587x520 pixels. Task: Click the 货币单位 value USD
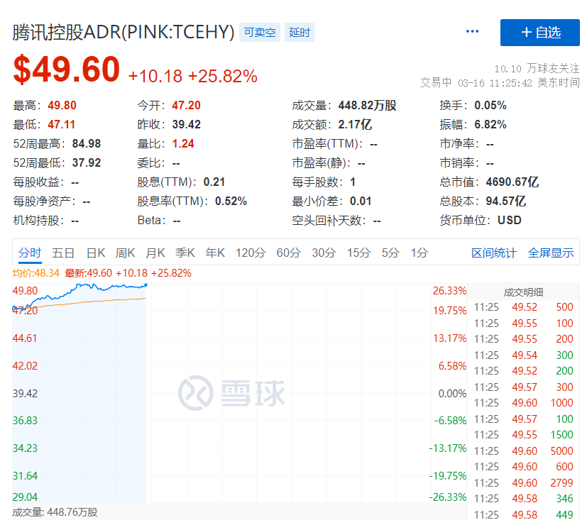click(510, 221)
